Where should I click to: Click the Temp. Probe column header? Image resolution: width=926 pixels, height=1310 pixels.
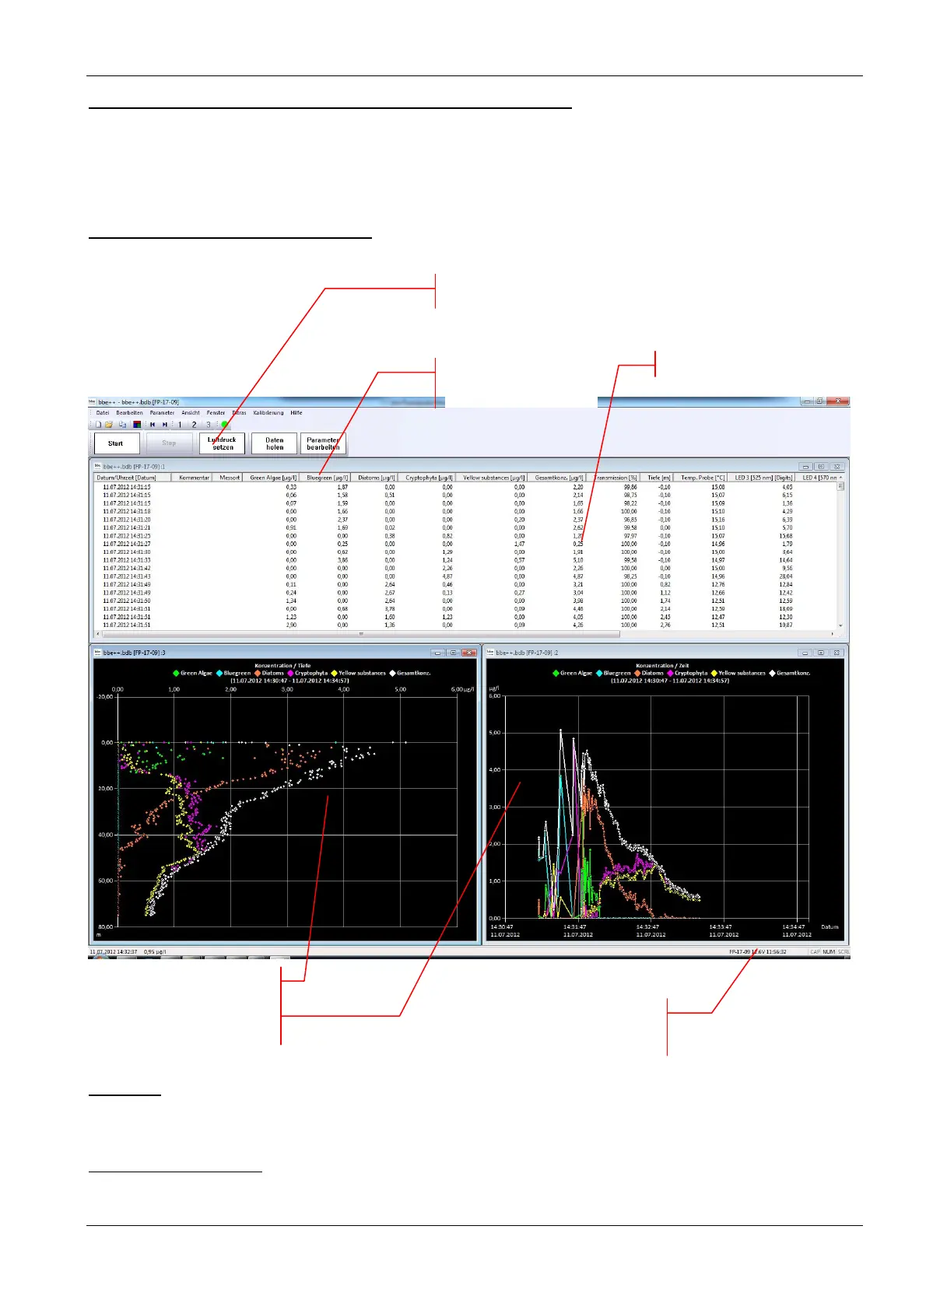pyautogui.click(x=701, y=478)
